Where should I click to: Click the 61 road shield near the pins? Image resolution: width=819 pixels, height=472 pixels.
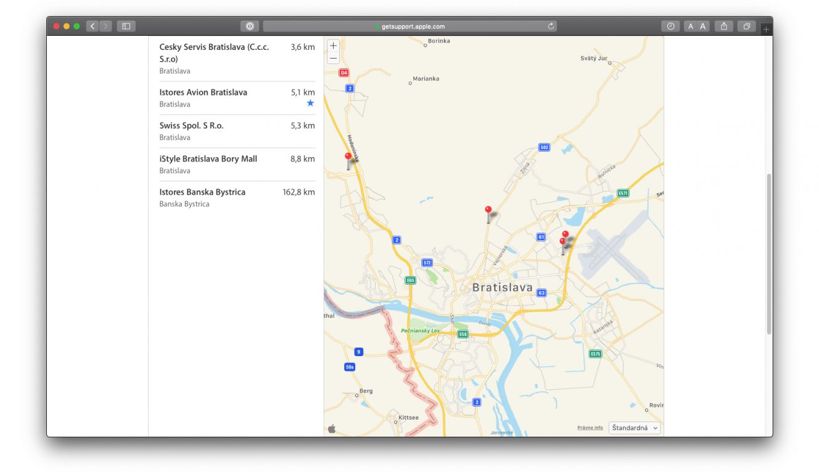click(541, 237)
